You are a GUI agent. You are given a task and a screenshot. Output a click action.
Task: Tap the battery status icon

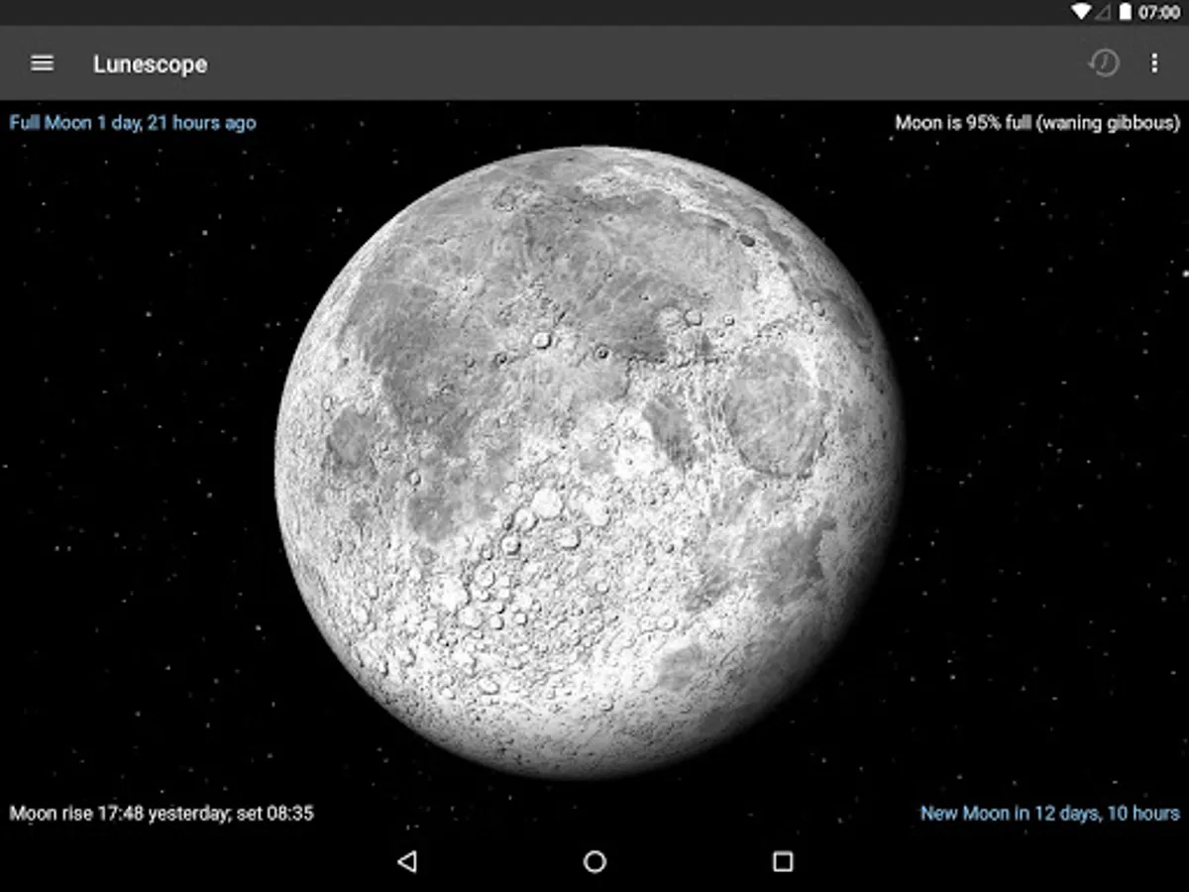(x=1125, y=12)
